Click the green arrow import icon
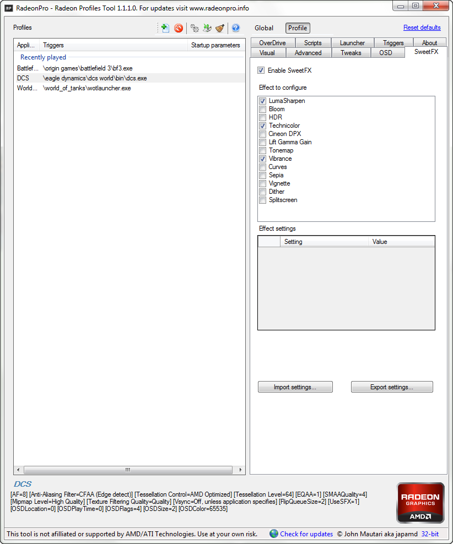The image size is (453, 544). (x=207, y=28)
